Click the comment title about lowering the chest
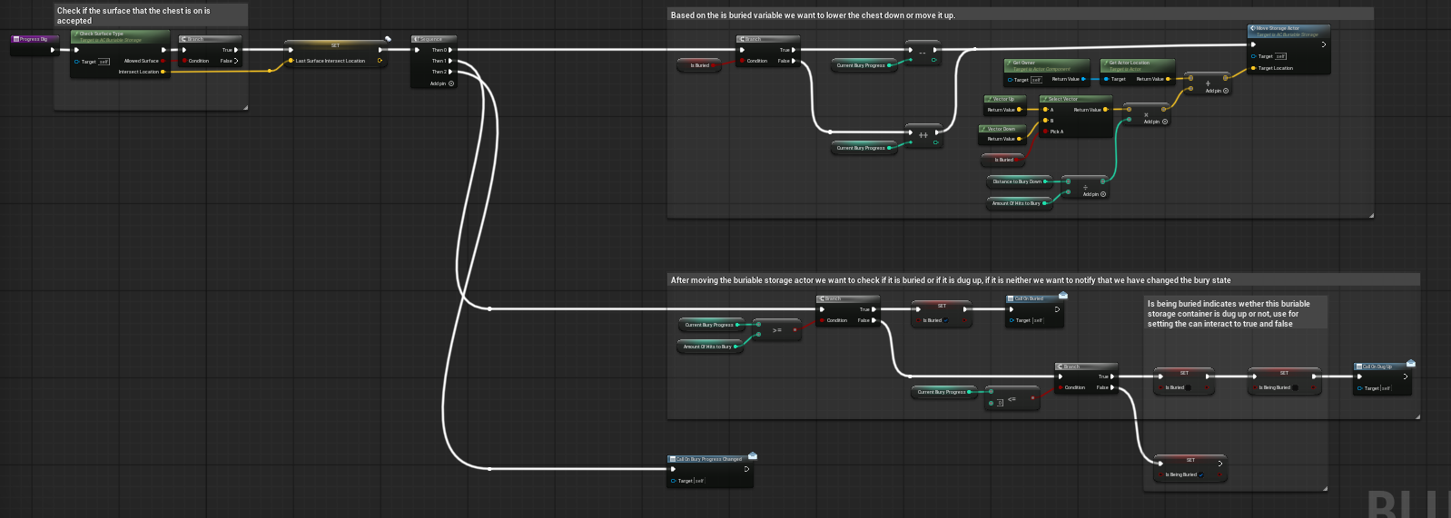The width and height of the screenshot is (1451, 518). (813, 15)
